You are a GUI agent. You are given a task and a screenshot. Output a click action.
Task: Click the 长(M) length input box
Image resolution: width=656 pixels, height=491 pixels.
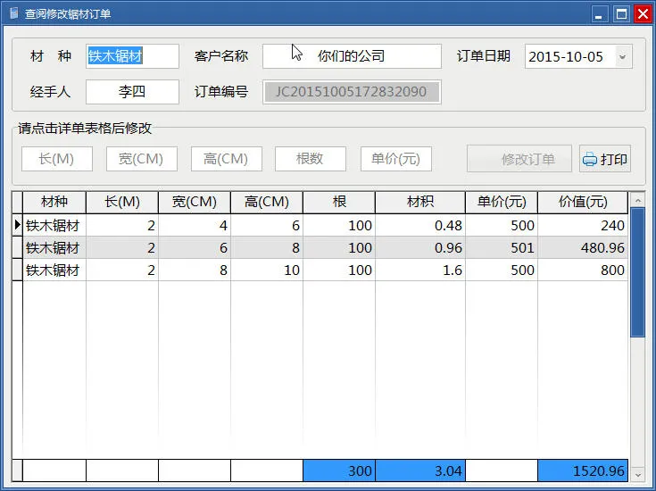point(56,159)
